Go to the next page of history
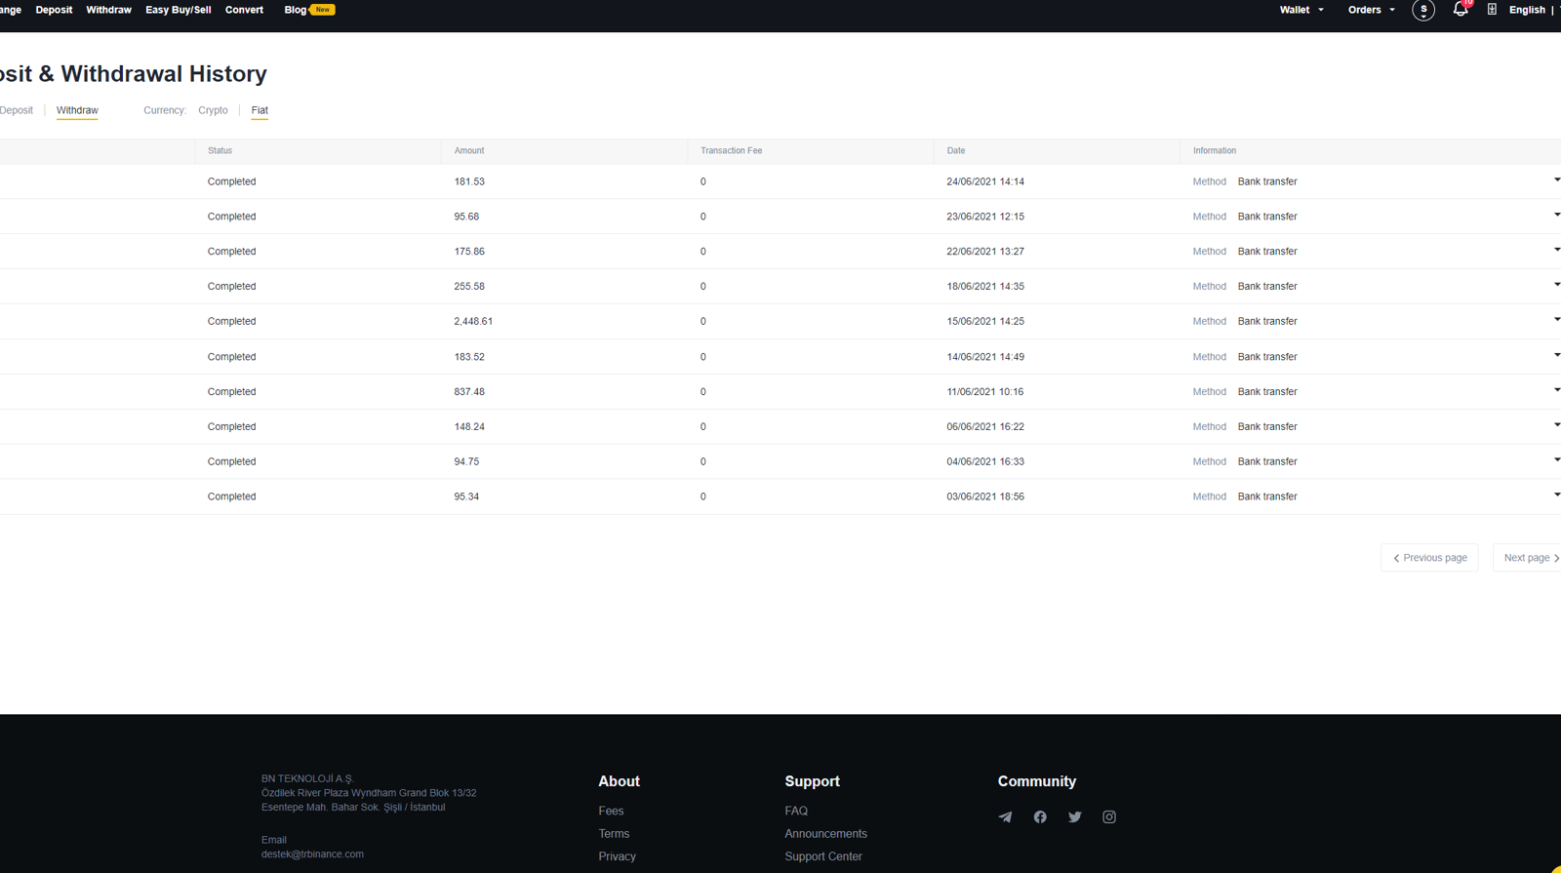The height and width of the screenshot is (873, 1561). (x=1530, y=558)
